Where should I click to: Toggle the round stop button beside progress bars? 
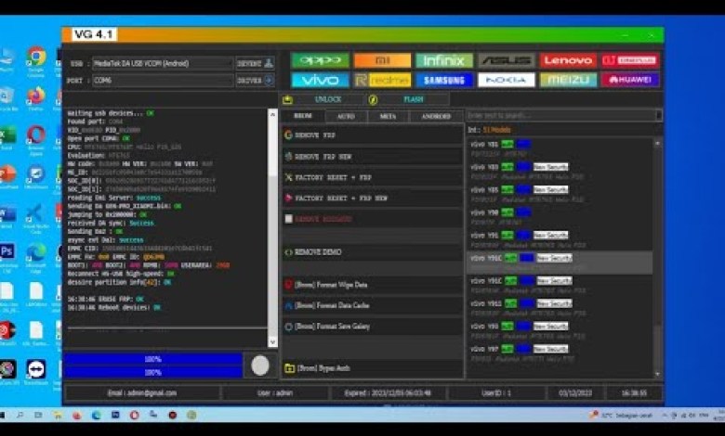(260, 365)
